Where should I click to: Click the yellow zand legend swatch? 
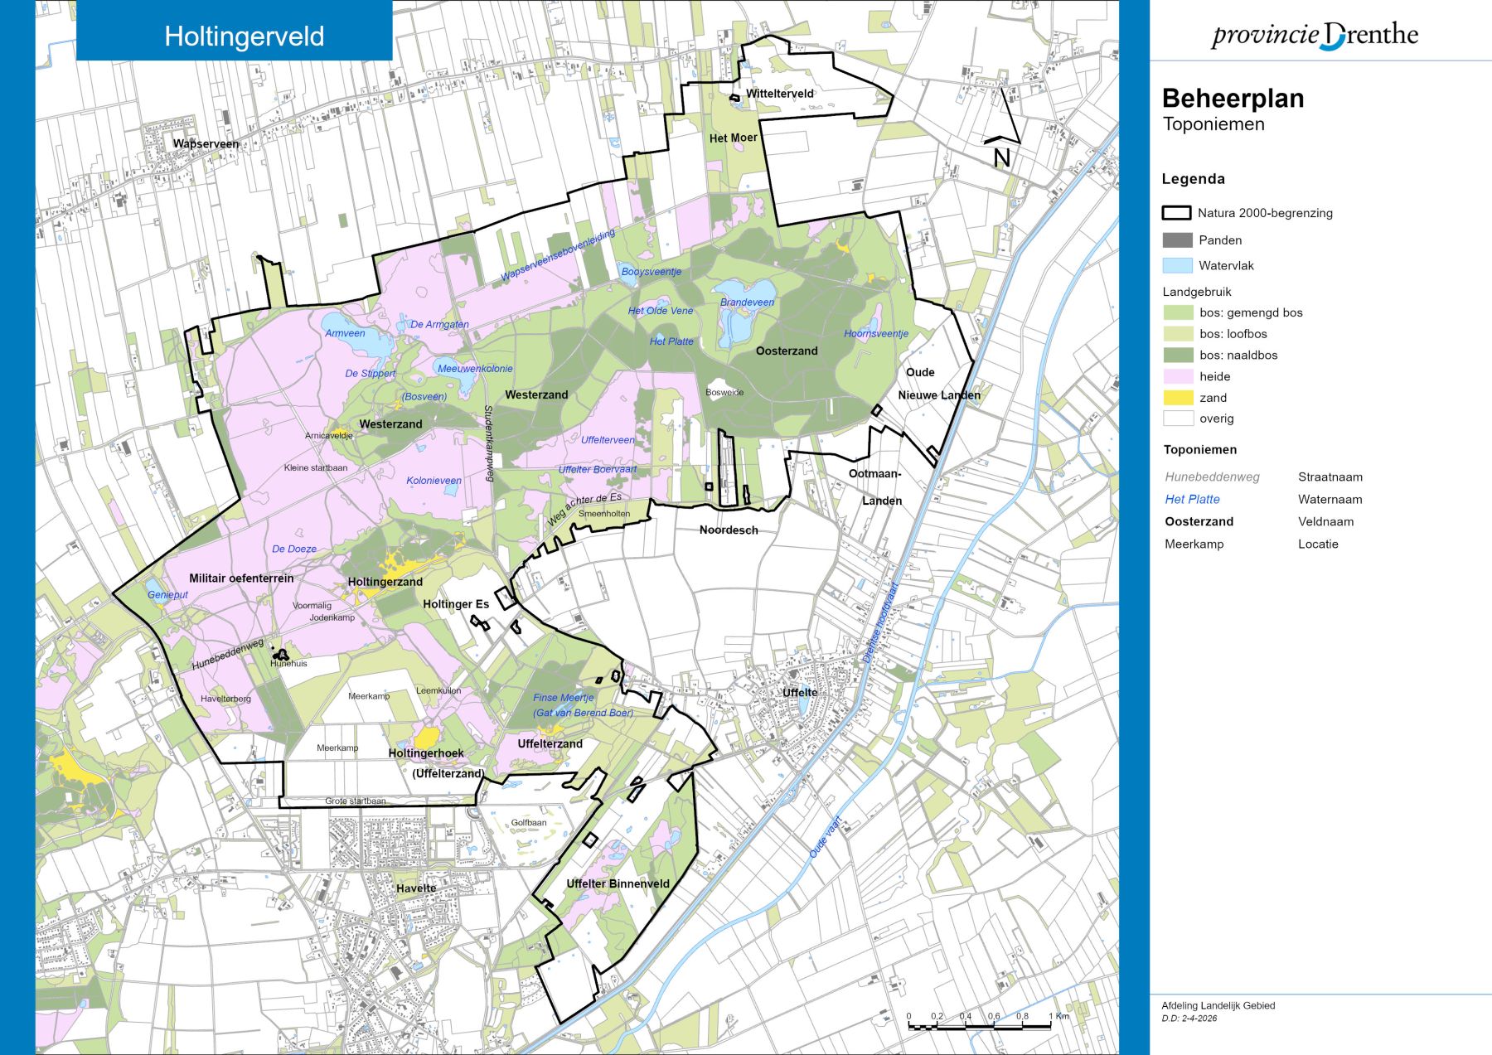pos(1178,398)
